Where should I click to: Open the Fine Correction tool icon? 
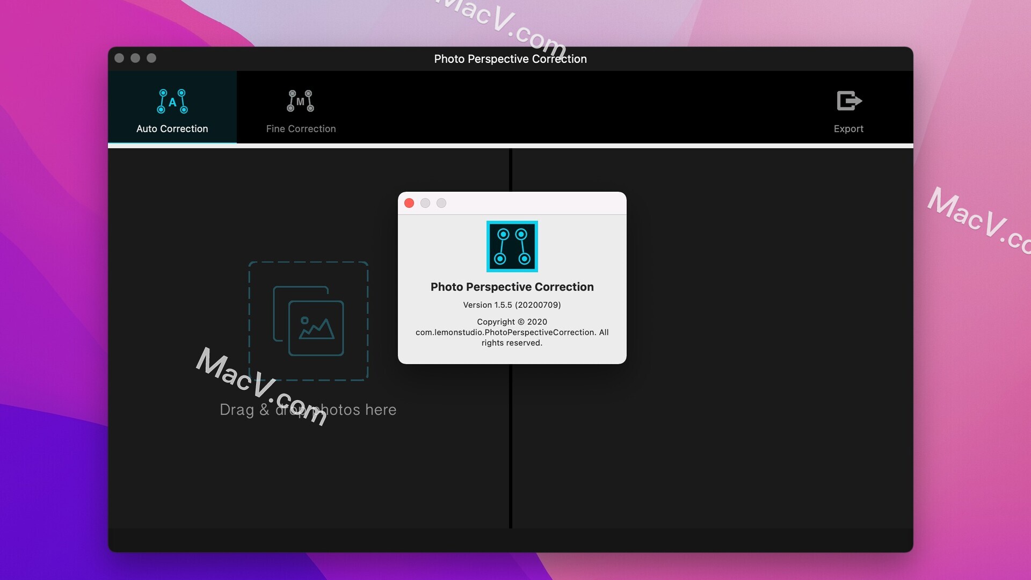(301, 101)
